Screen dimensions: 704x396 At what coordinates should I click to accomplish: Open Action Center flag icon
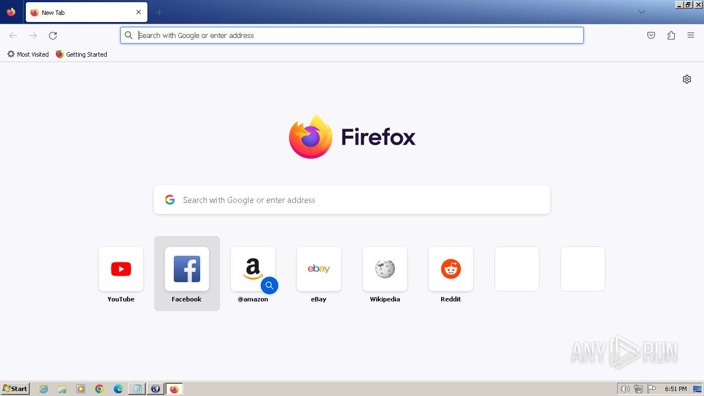coord(652,389)
